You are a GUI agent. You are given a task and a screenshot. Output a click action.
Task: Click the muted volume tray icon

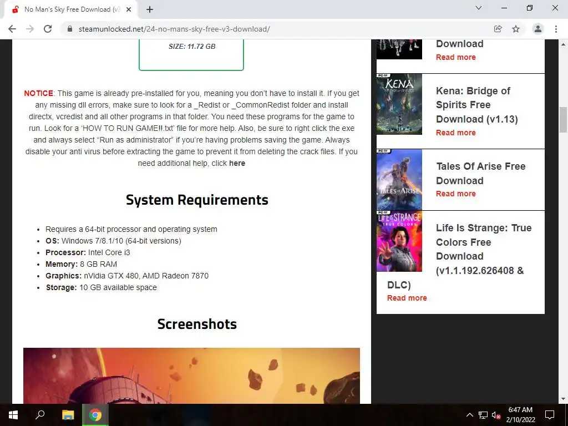coord(496,415)
